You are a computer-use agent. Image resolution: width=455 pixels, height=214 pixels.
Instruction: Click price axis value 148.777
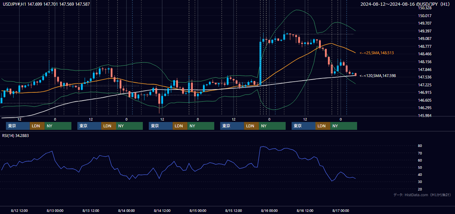425,46
